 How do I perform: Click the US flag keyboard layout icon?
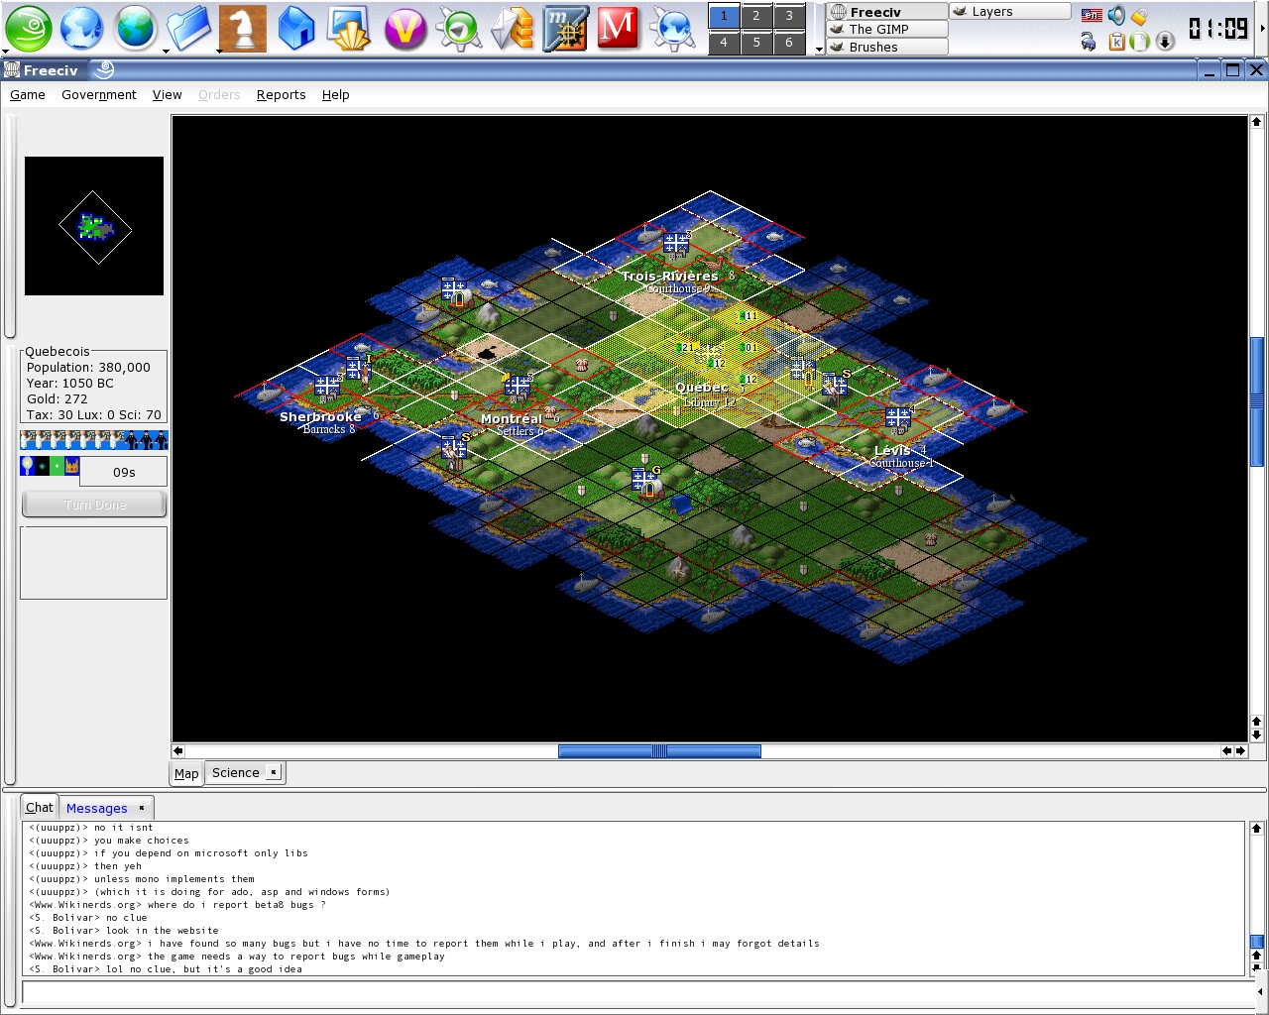[1092, 15]
